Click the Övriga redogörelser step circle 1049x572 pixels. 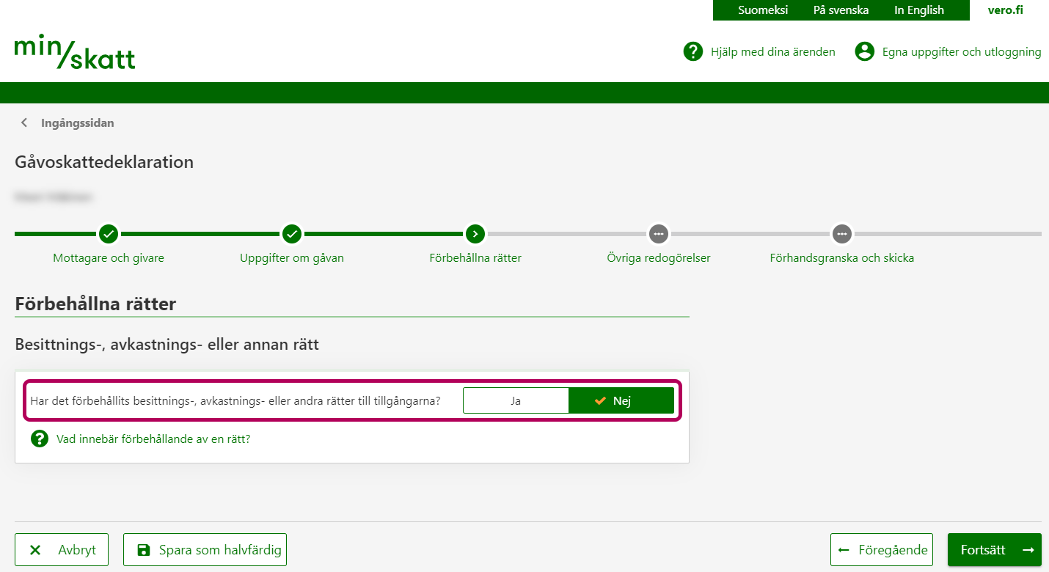coord(658,234)
